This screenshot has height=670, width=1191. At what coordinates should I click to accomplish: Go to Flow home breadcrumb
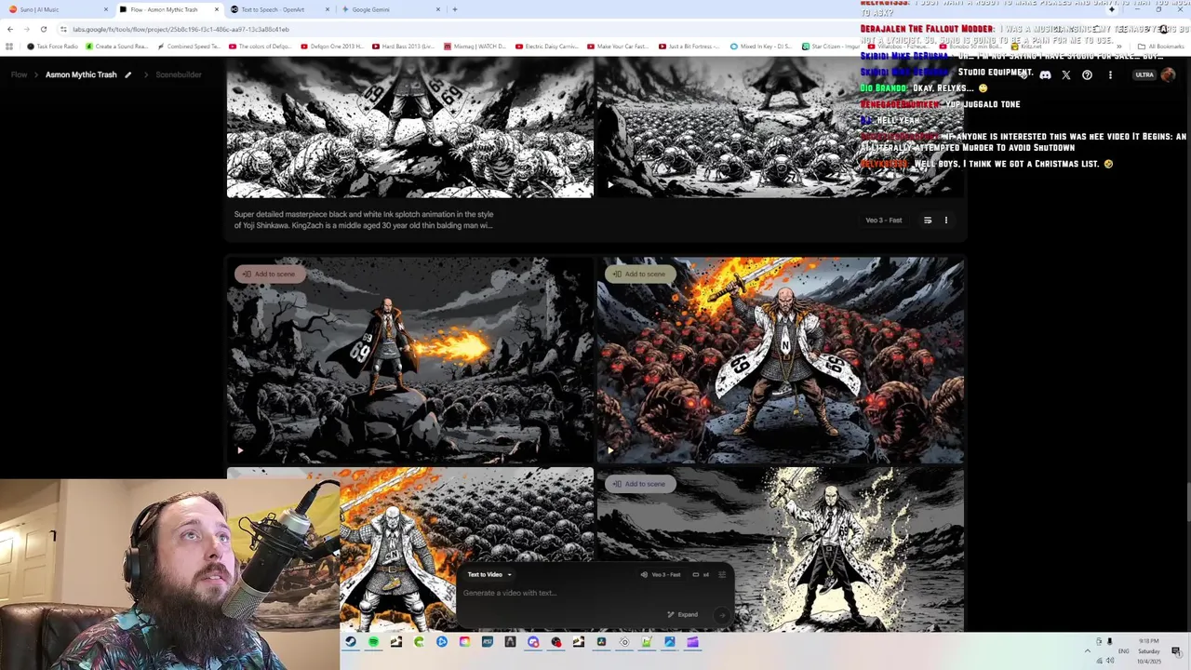coord(19,74)
